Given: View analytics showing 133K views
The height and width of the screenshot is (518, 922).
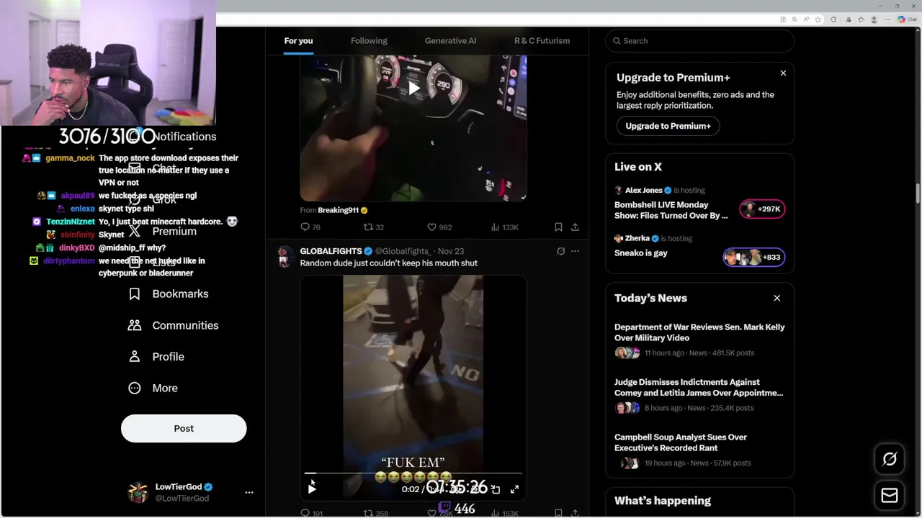Looking at the screenshot, I should pyautogui.click(x=504, y=227).
